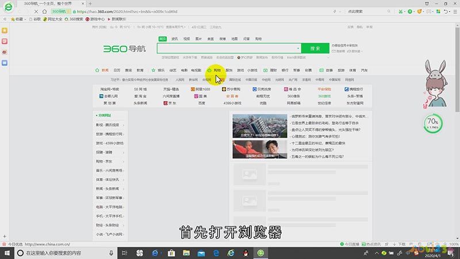This screenshot has height=259, width=460.
Task: Open the 360导航 search box dropdown arrow
Action: (x=298, y=48)
